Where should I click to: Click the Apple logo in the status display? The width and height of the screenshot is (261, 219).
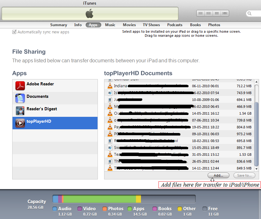coord(89,13)
